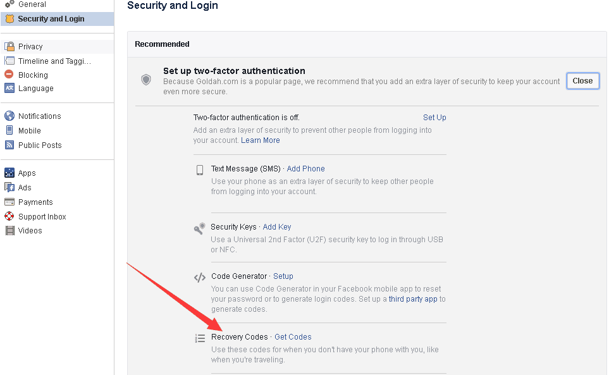Click the Support Inbox lifebuoy icon

(9, 216)
